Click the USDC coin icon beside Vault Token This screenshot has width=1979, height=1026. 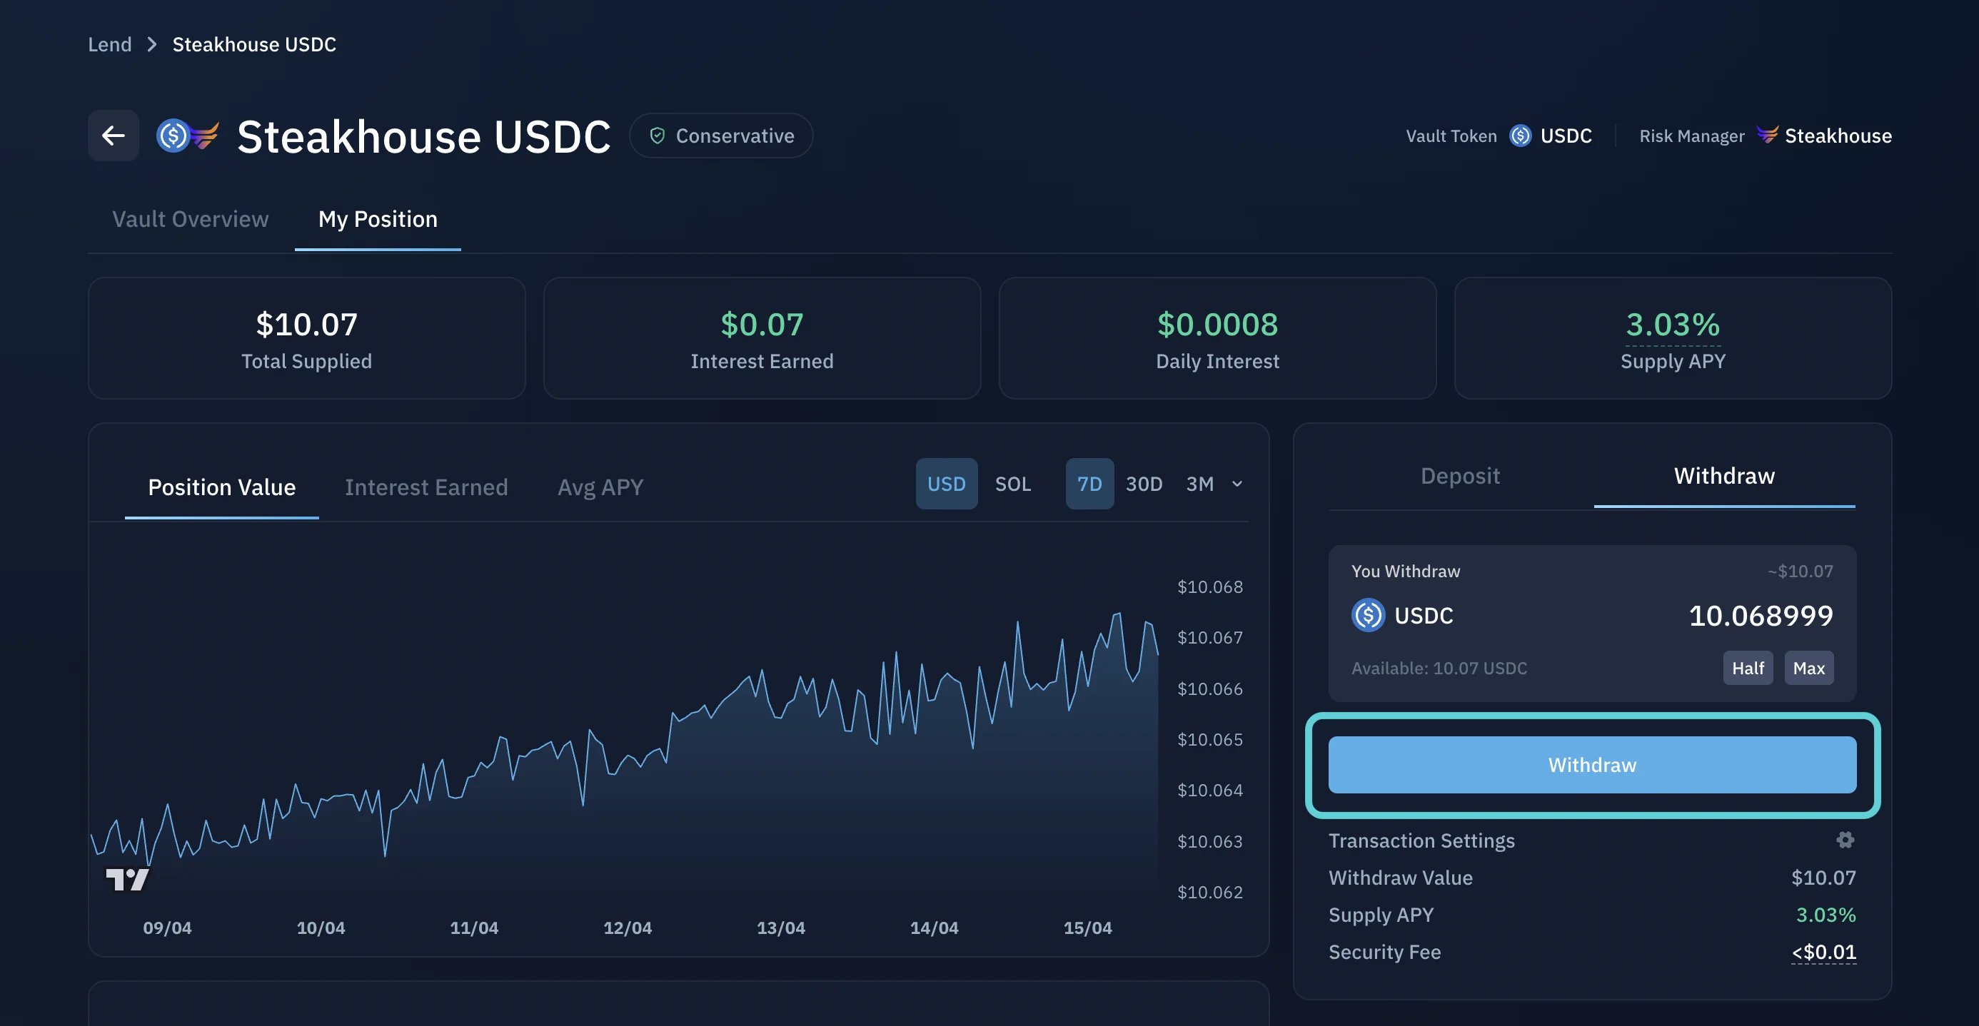coord(1519,136)
